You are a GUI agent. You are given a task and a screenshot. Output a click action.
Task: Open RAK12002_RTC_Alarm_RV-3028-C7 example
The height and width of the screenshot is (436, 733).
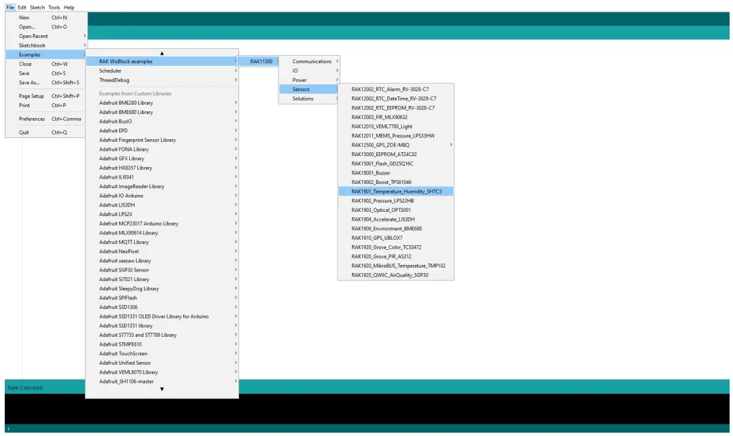click(395, 89)
